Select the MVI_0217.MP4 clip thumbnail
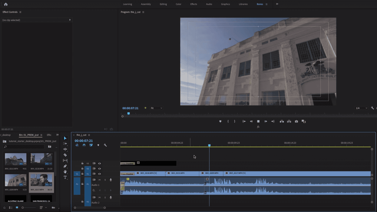 pos(41,180)
